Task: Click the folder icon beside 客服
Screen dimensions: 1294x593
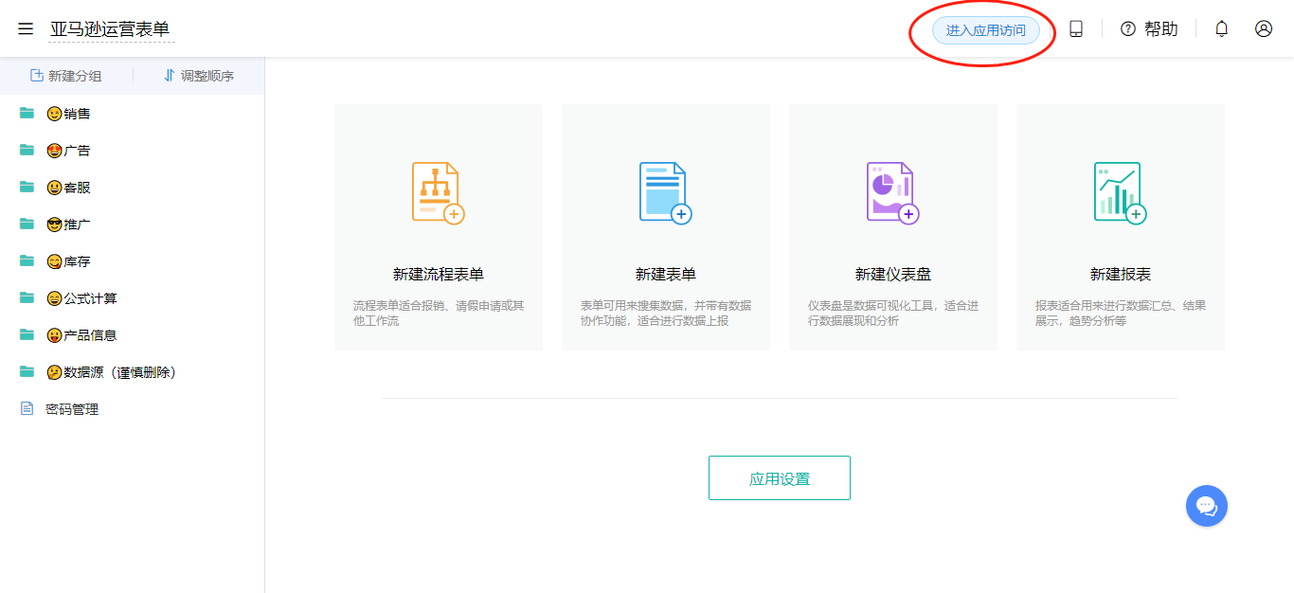Action: point(27,188)
